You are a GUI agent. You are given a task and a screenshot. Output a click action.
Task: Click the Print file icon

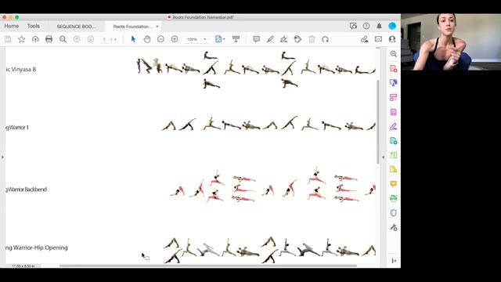tap(49, 39)
